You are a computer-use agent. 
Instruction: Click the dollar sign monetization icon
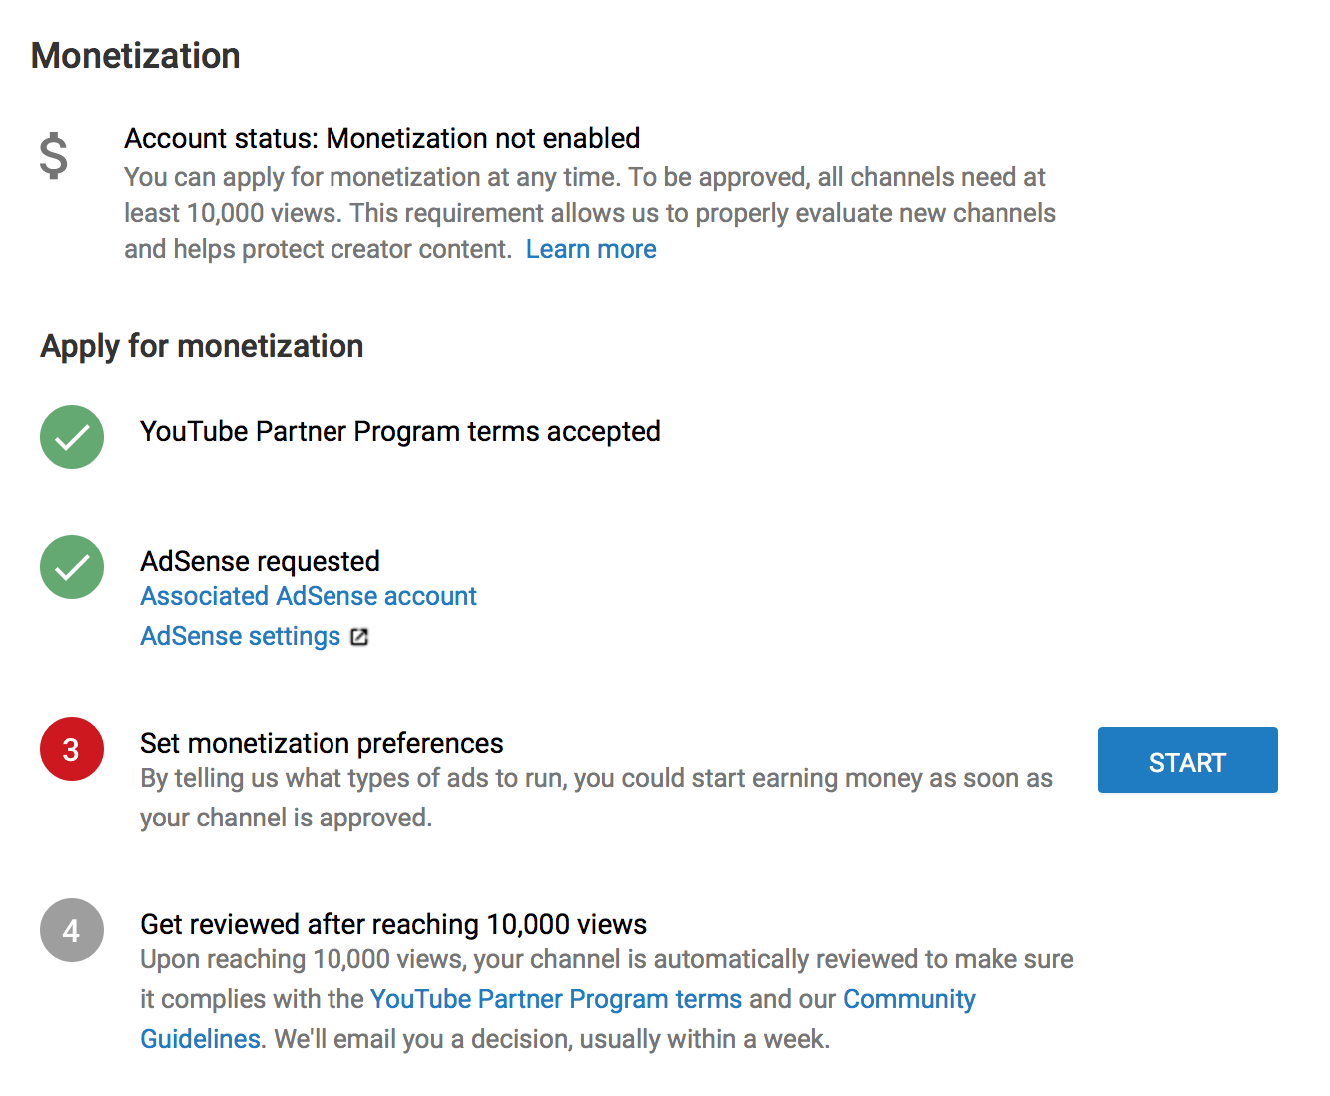tap(54, 157)
